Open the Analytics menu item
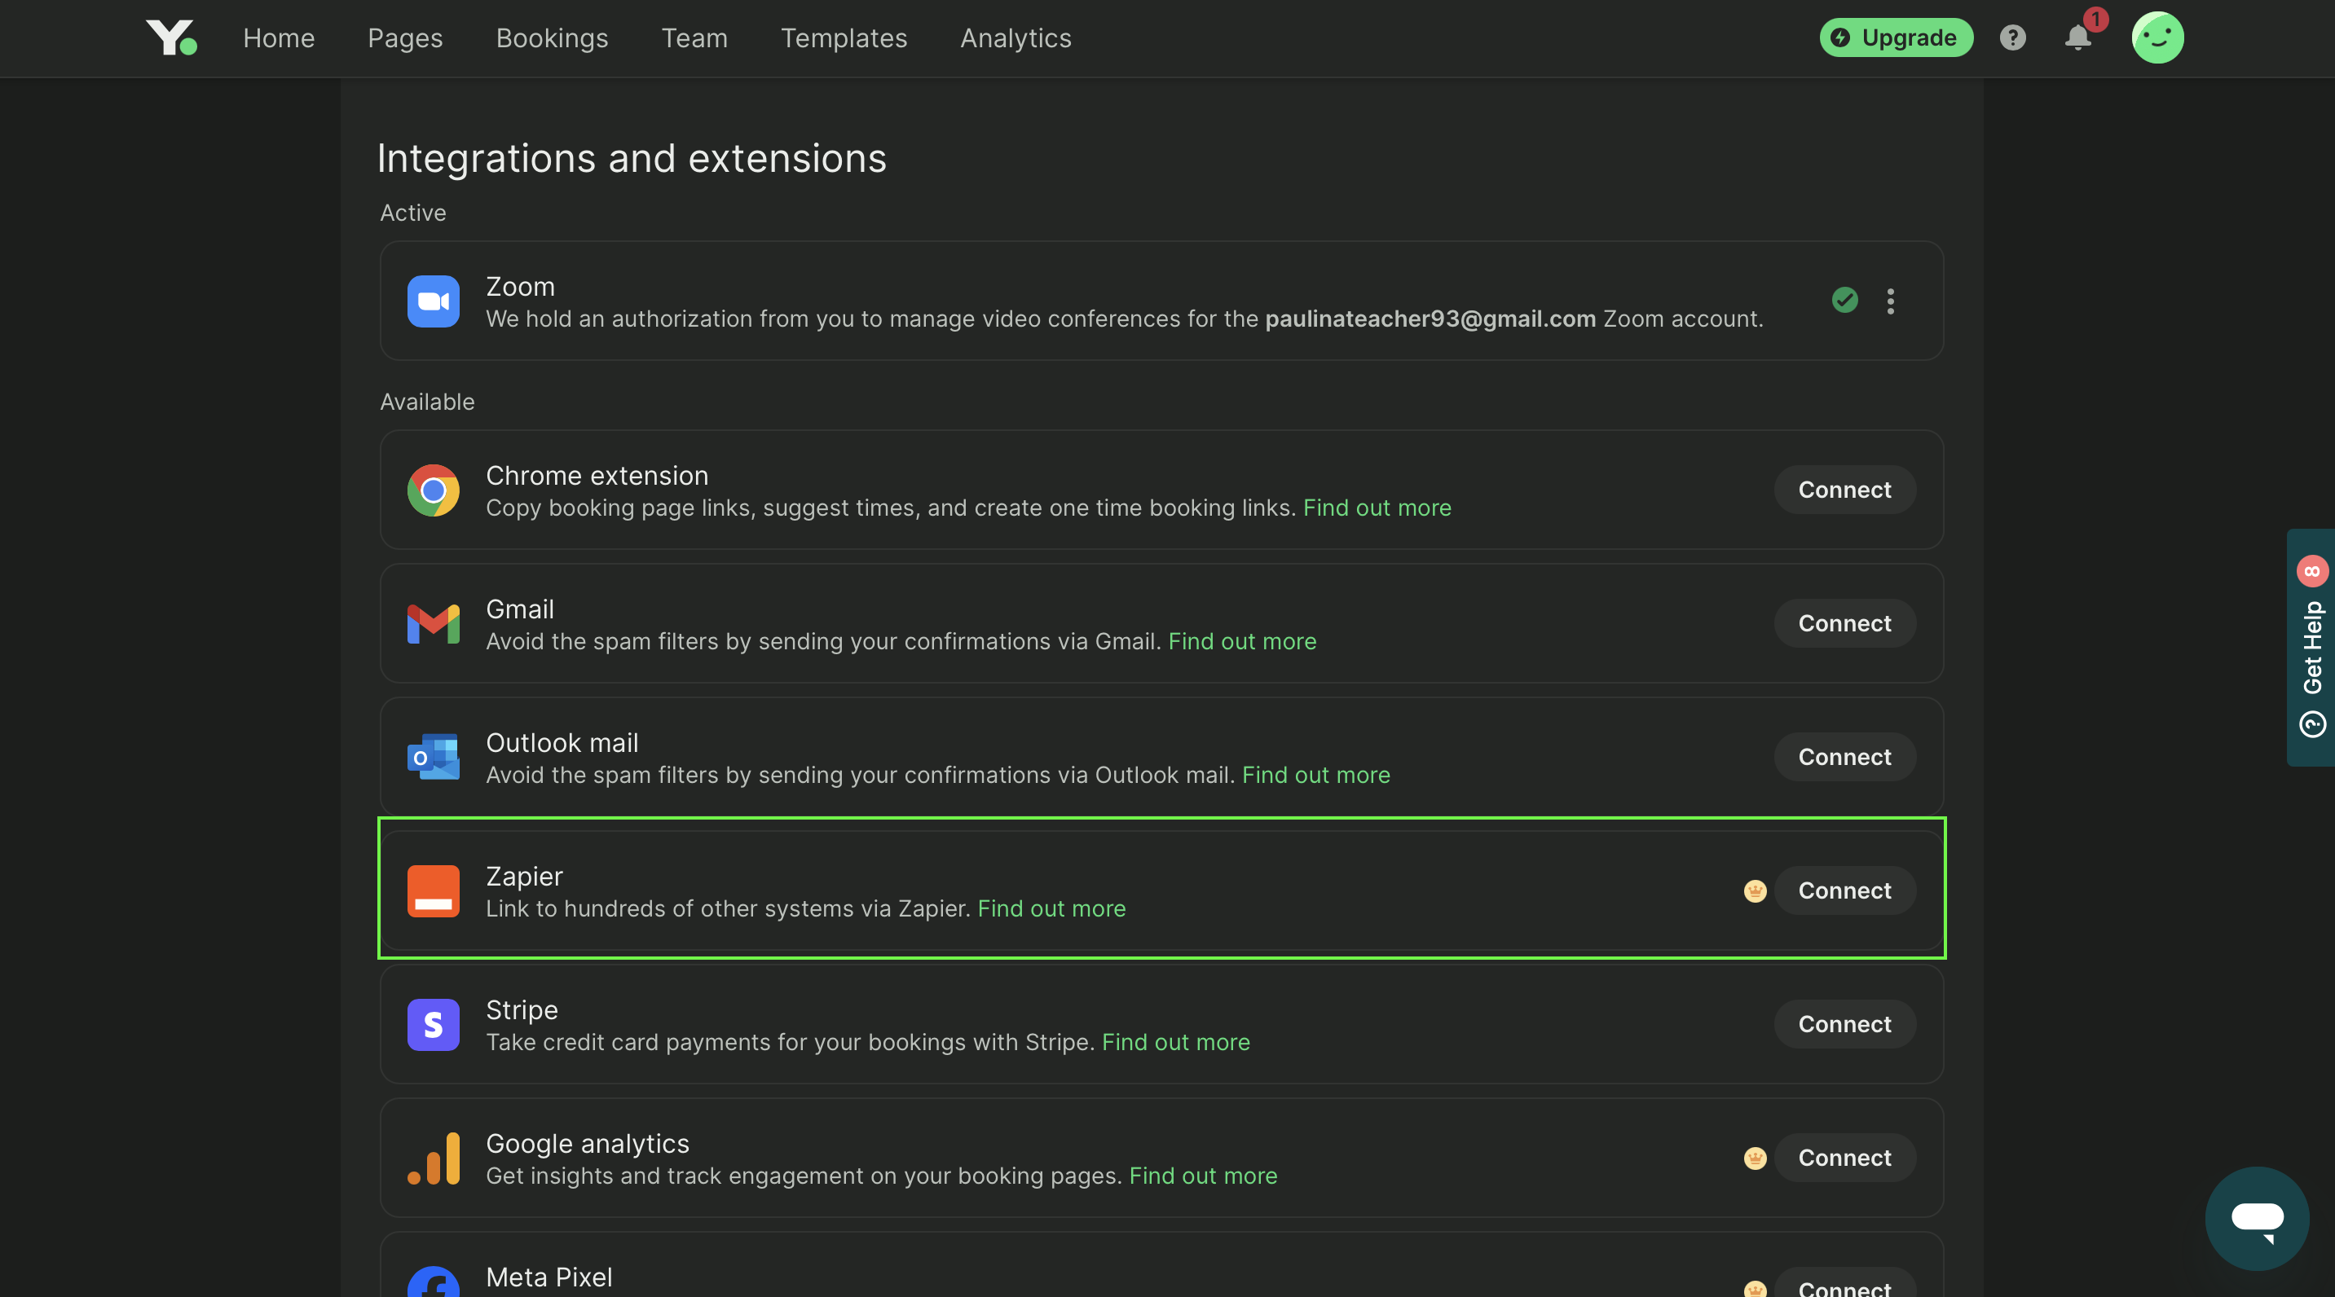The image size is (2335, 1297). [1016, 38]
